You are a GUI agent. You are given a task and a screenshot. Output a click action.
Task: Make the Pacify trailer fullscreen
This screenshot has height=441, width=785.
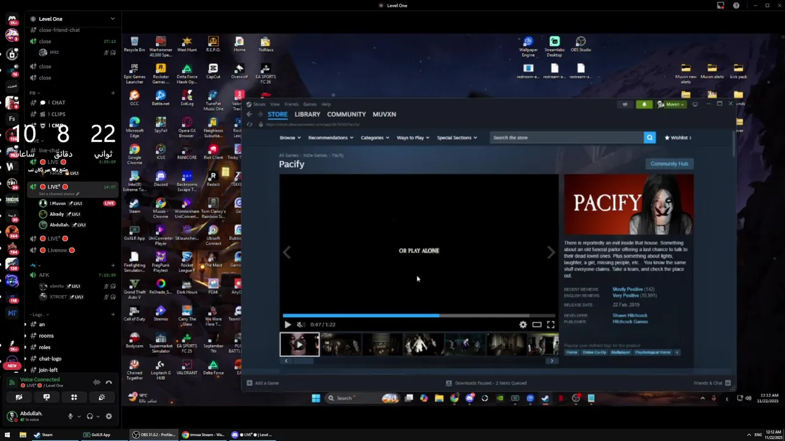[551, 325]
